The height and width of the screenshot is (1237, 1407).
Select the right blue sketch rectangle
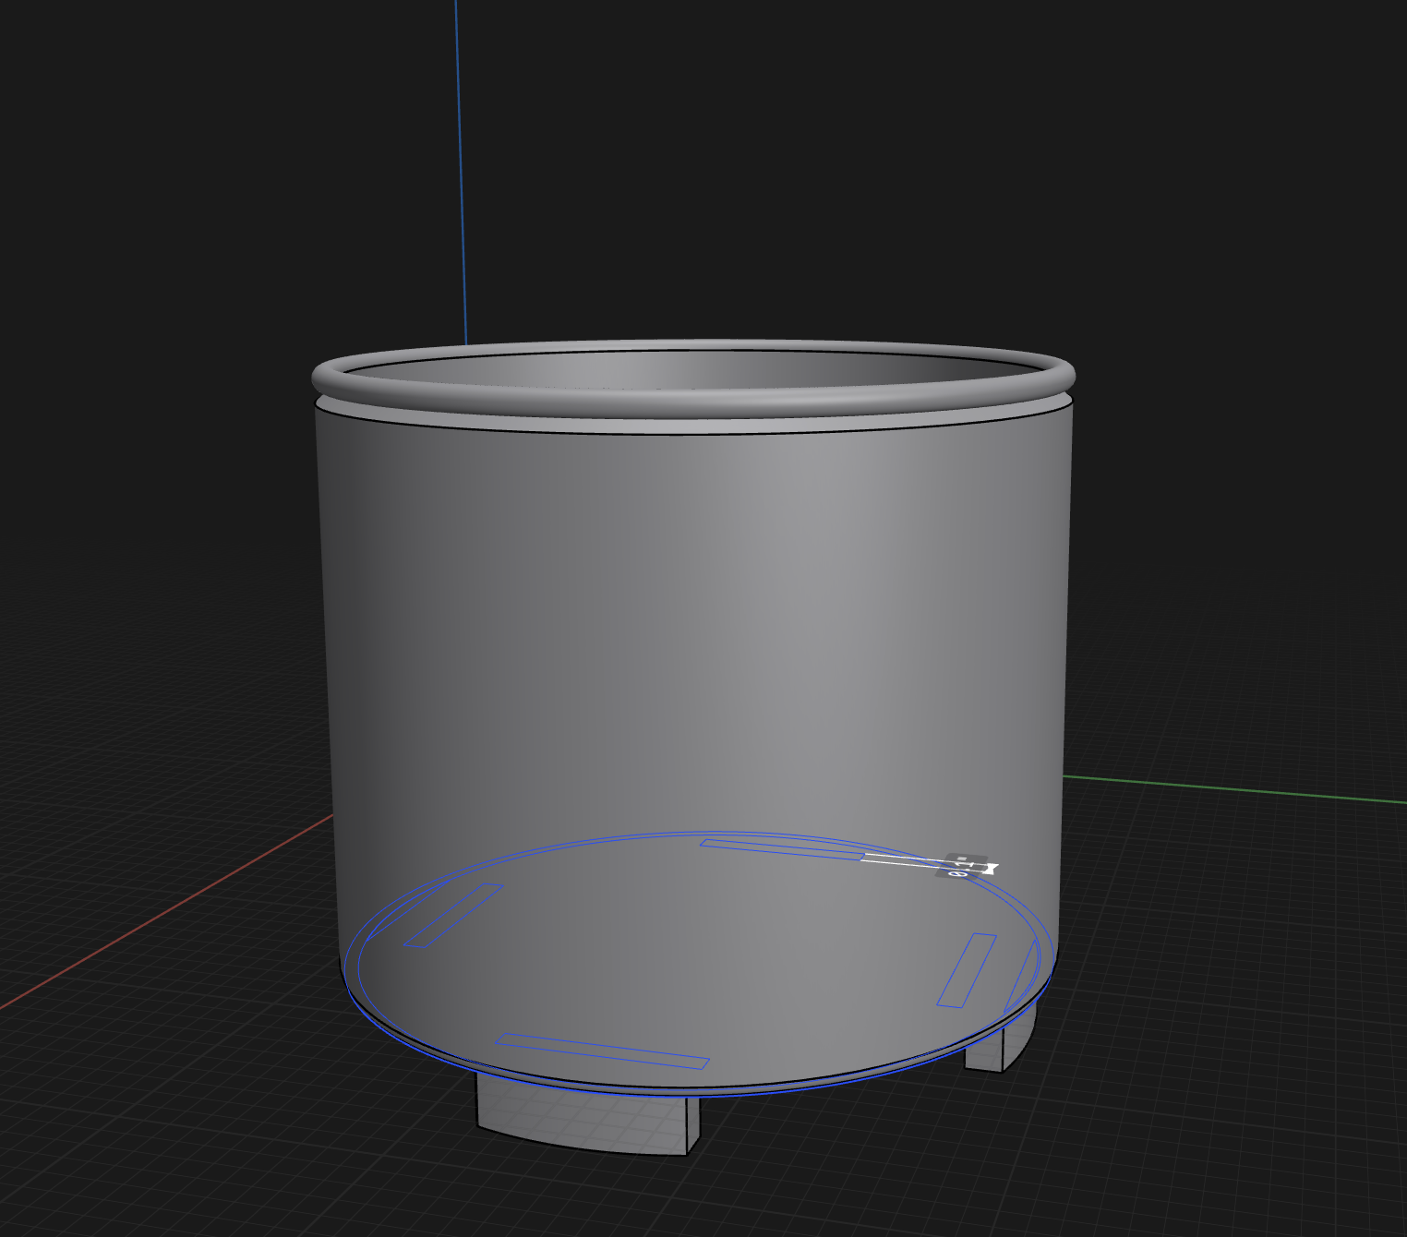(x=967, y=969)
